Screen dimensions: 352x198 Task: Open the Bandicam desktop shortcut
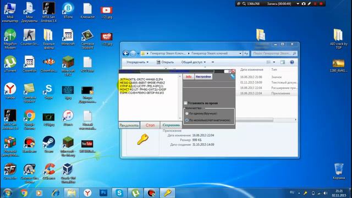coord(29,144)
